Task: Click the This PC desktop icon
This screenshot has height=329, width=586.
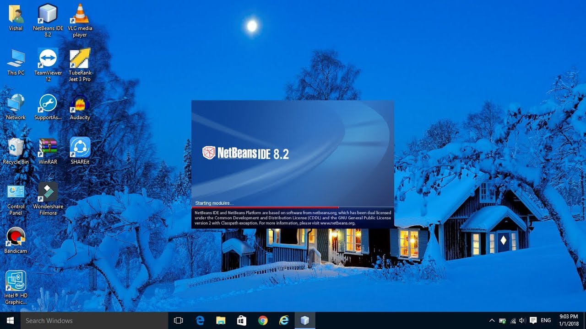Action: click(x=16, y=62)
